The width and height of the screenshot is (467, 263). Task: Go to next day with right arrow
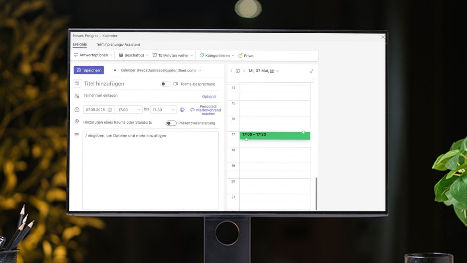point(244,71)
